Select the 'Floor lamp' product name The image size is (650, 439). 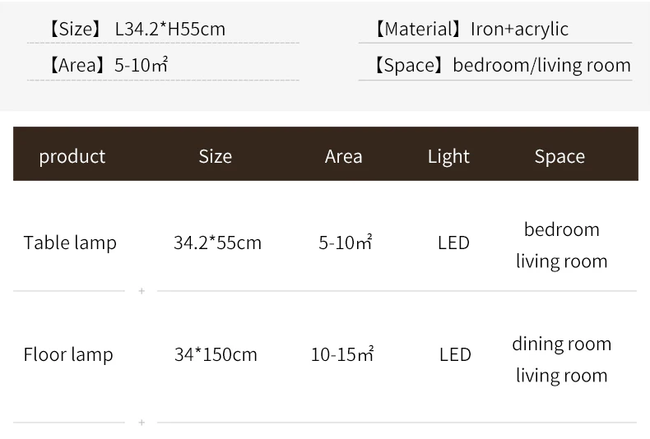point(68,354)
